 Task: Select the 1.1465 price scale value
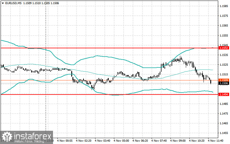click(x=224, y=123)
